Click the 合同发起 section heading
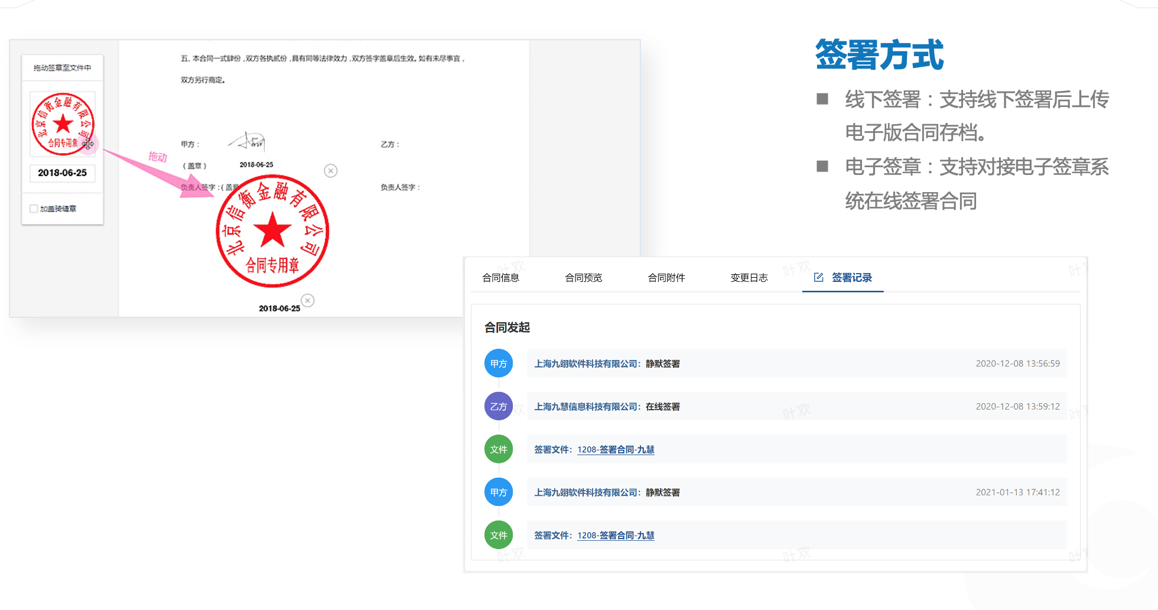This screenshot has height=610, width=1158. tap(507, 327)
